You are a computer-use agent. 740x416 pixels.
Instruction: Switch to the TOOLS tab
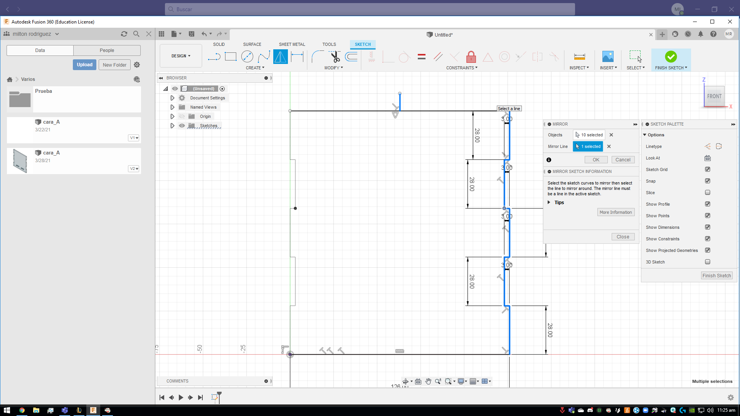pyautogui.click(x=329, y=44)
